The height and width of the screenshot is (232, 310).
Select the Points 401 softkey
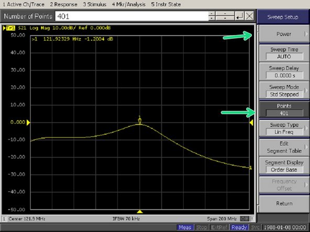coord(284,110)
